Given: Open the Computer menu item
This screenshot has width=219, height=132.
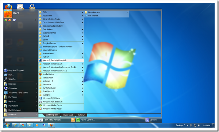Looking at the screenshot, I should pos(21,88).
